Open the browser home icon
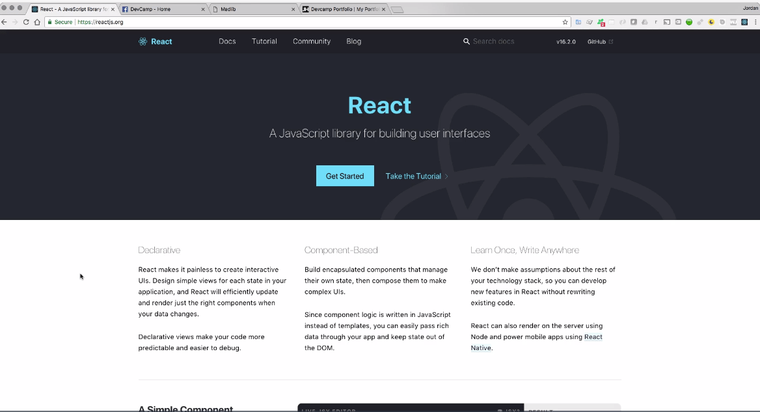Screen dimensions: 760x412 (37, 22)
